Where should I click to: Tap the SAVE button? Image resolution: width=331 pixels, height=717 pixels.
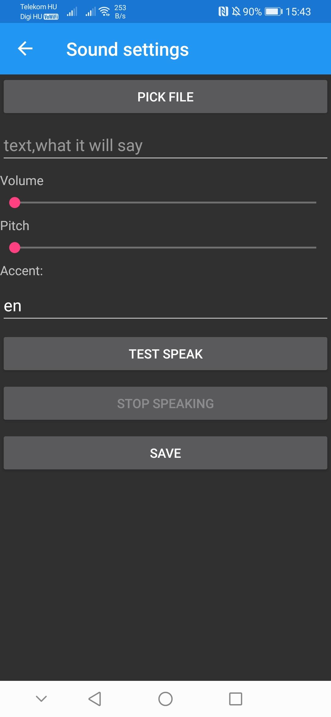pos(165,453)
